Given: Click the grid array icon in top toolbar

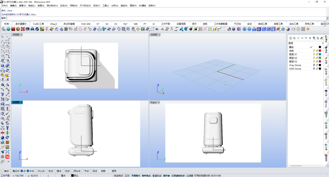Looking at the screenshot, I should (123, 29).
